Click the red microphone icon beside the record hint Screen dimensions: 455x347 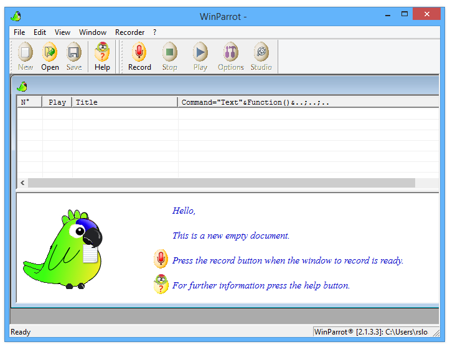coord(161,259)
